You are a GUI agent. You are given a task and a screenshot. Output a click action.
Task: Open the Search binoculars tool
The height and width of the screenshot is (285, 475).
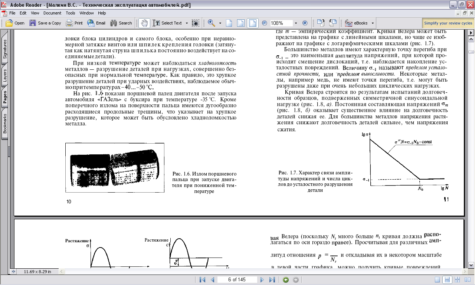click(121, 23)
